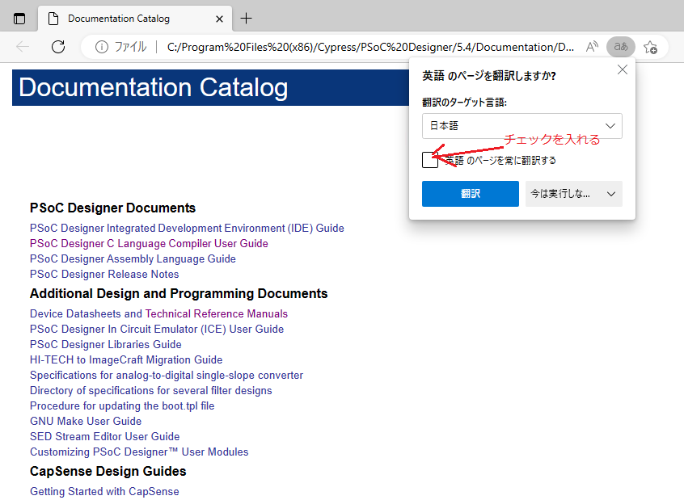
Task: Click the blue 翻訳 button
Action: point(471,194)
